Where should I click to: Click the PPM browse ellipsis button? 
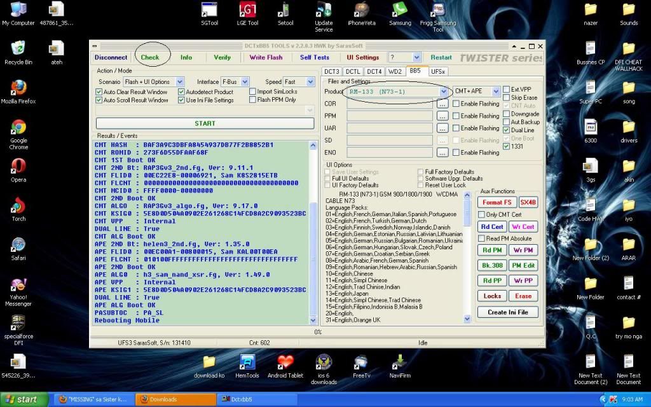(x=442, y=116)
